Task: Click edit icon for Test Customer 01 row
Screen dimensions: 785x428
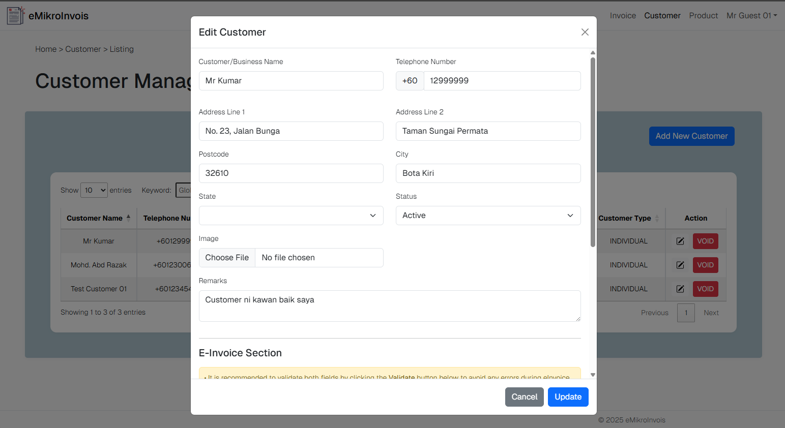Action: 680,289
